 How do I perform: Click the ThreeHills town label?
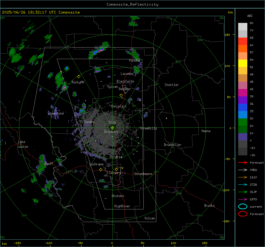[148, 128]
